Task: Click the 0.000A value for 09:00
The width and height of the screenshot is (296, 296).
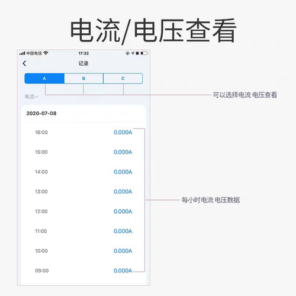Action: click(x=123, y=271)
